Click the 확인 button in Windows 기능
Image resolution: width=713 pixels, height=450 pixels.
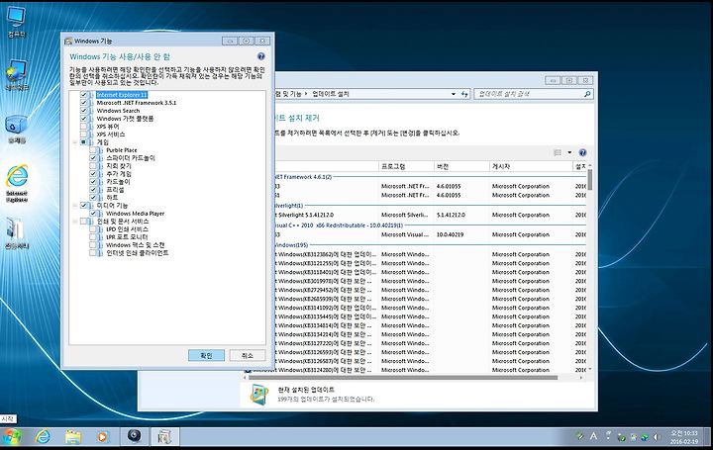pos(206,356)
